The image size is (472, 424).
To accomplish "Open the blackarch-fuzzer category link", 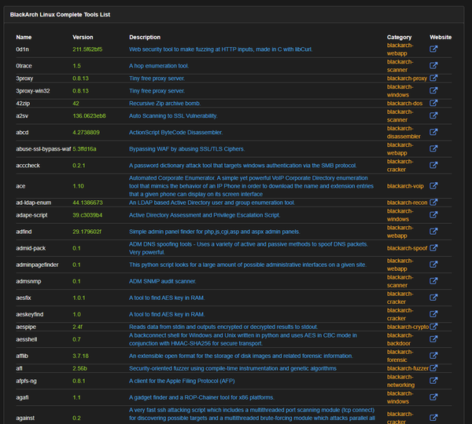I will tap(407, 368).
